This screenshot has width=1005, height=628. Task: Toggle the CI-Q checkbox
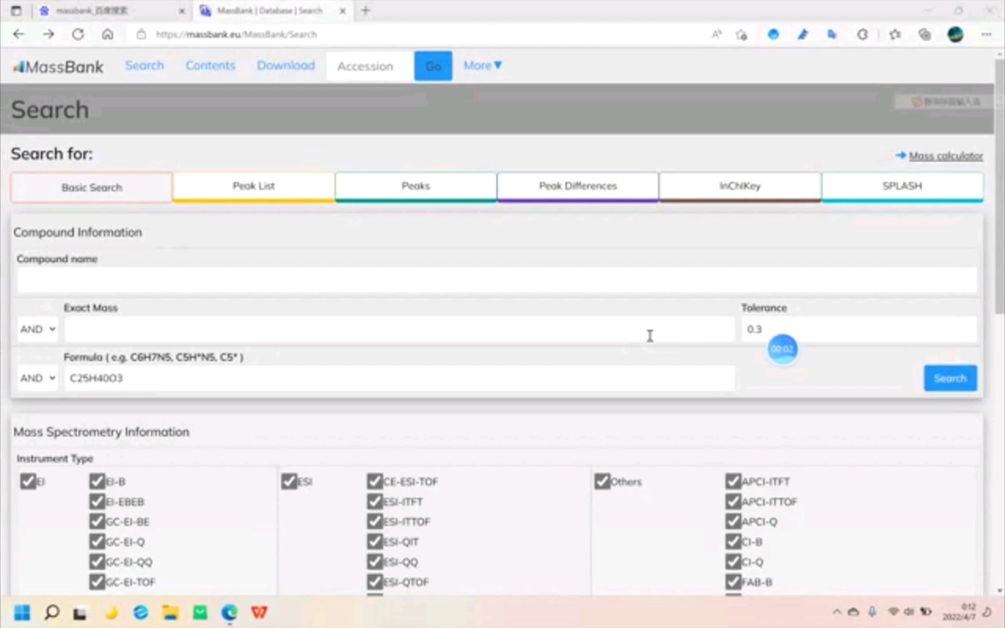click(x=733, y=562)
